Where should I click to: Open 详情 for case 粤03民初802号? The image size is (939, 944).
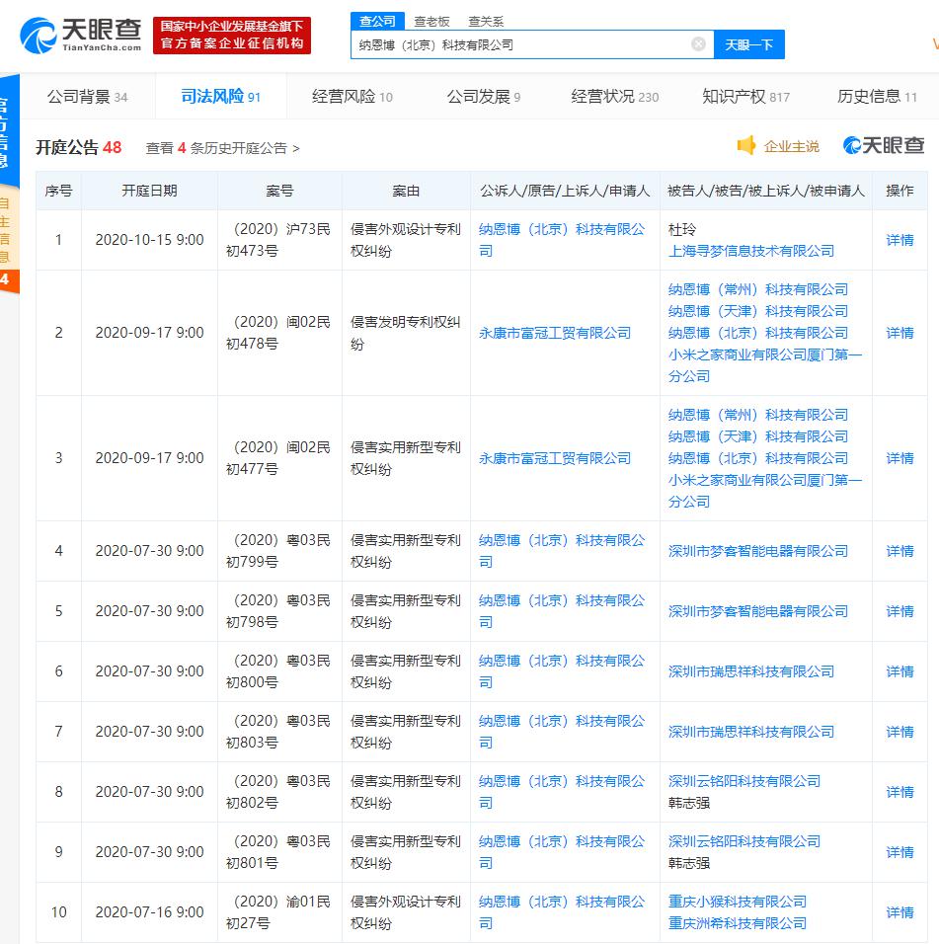point(900,792)
